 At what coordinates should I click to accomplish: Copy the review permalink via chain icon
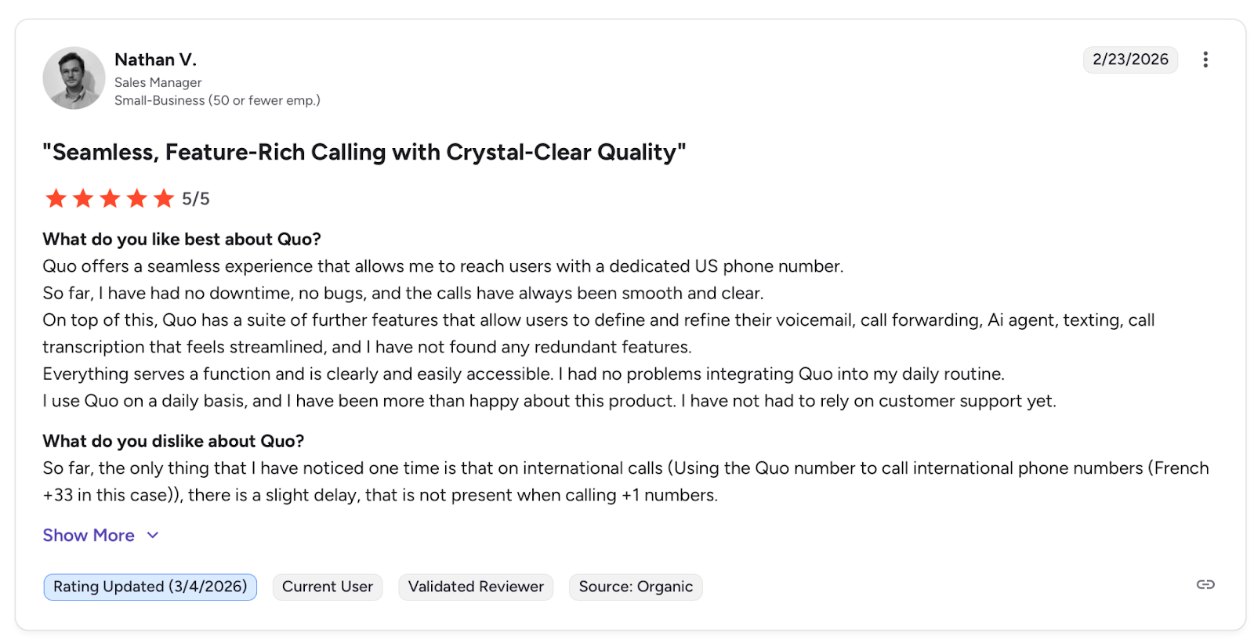[x=1205, y=584]
